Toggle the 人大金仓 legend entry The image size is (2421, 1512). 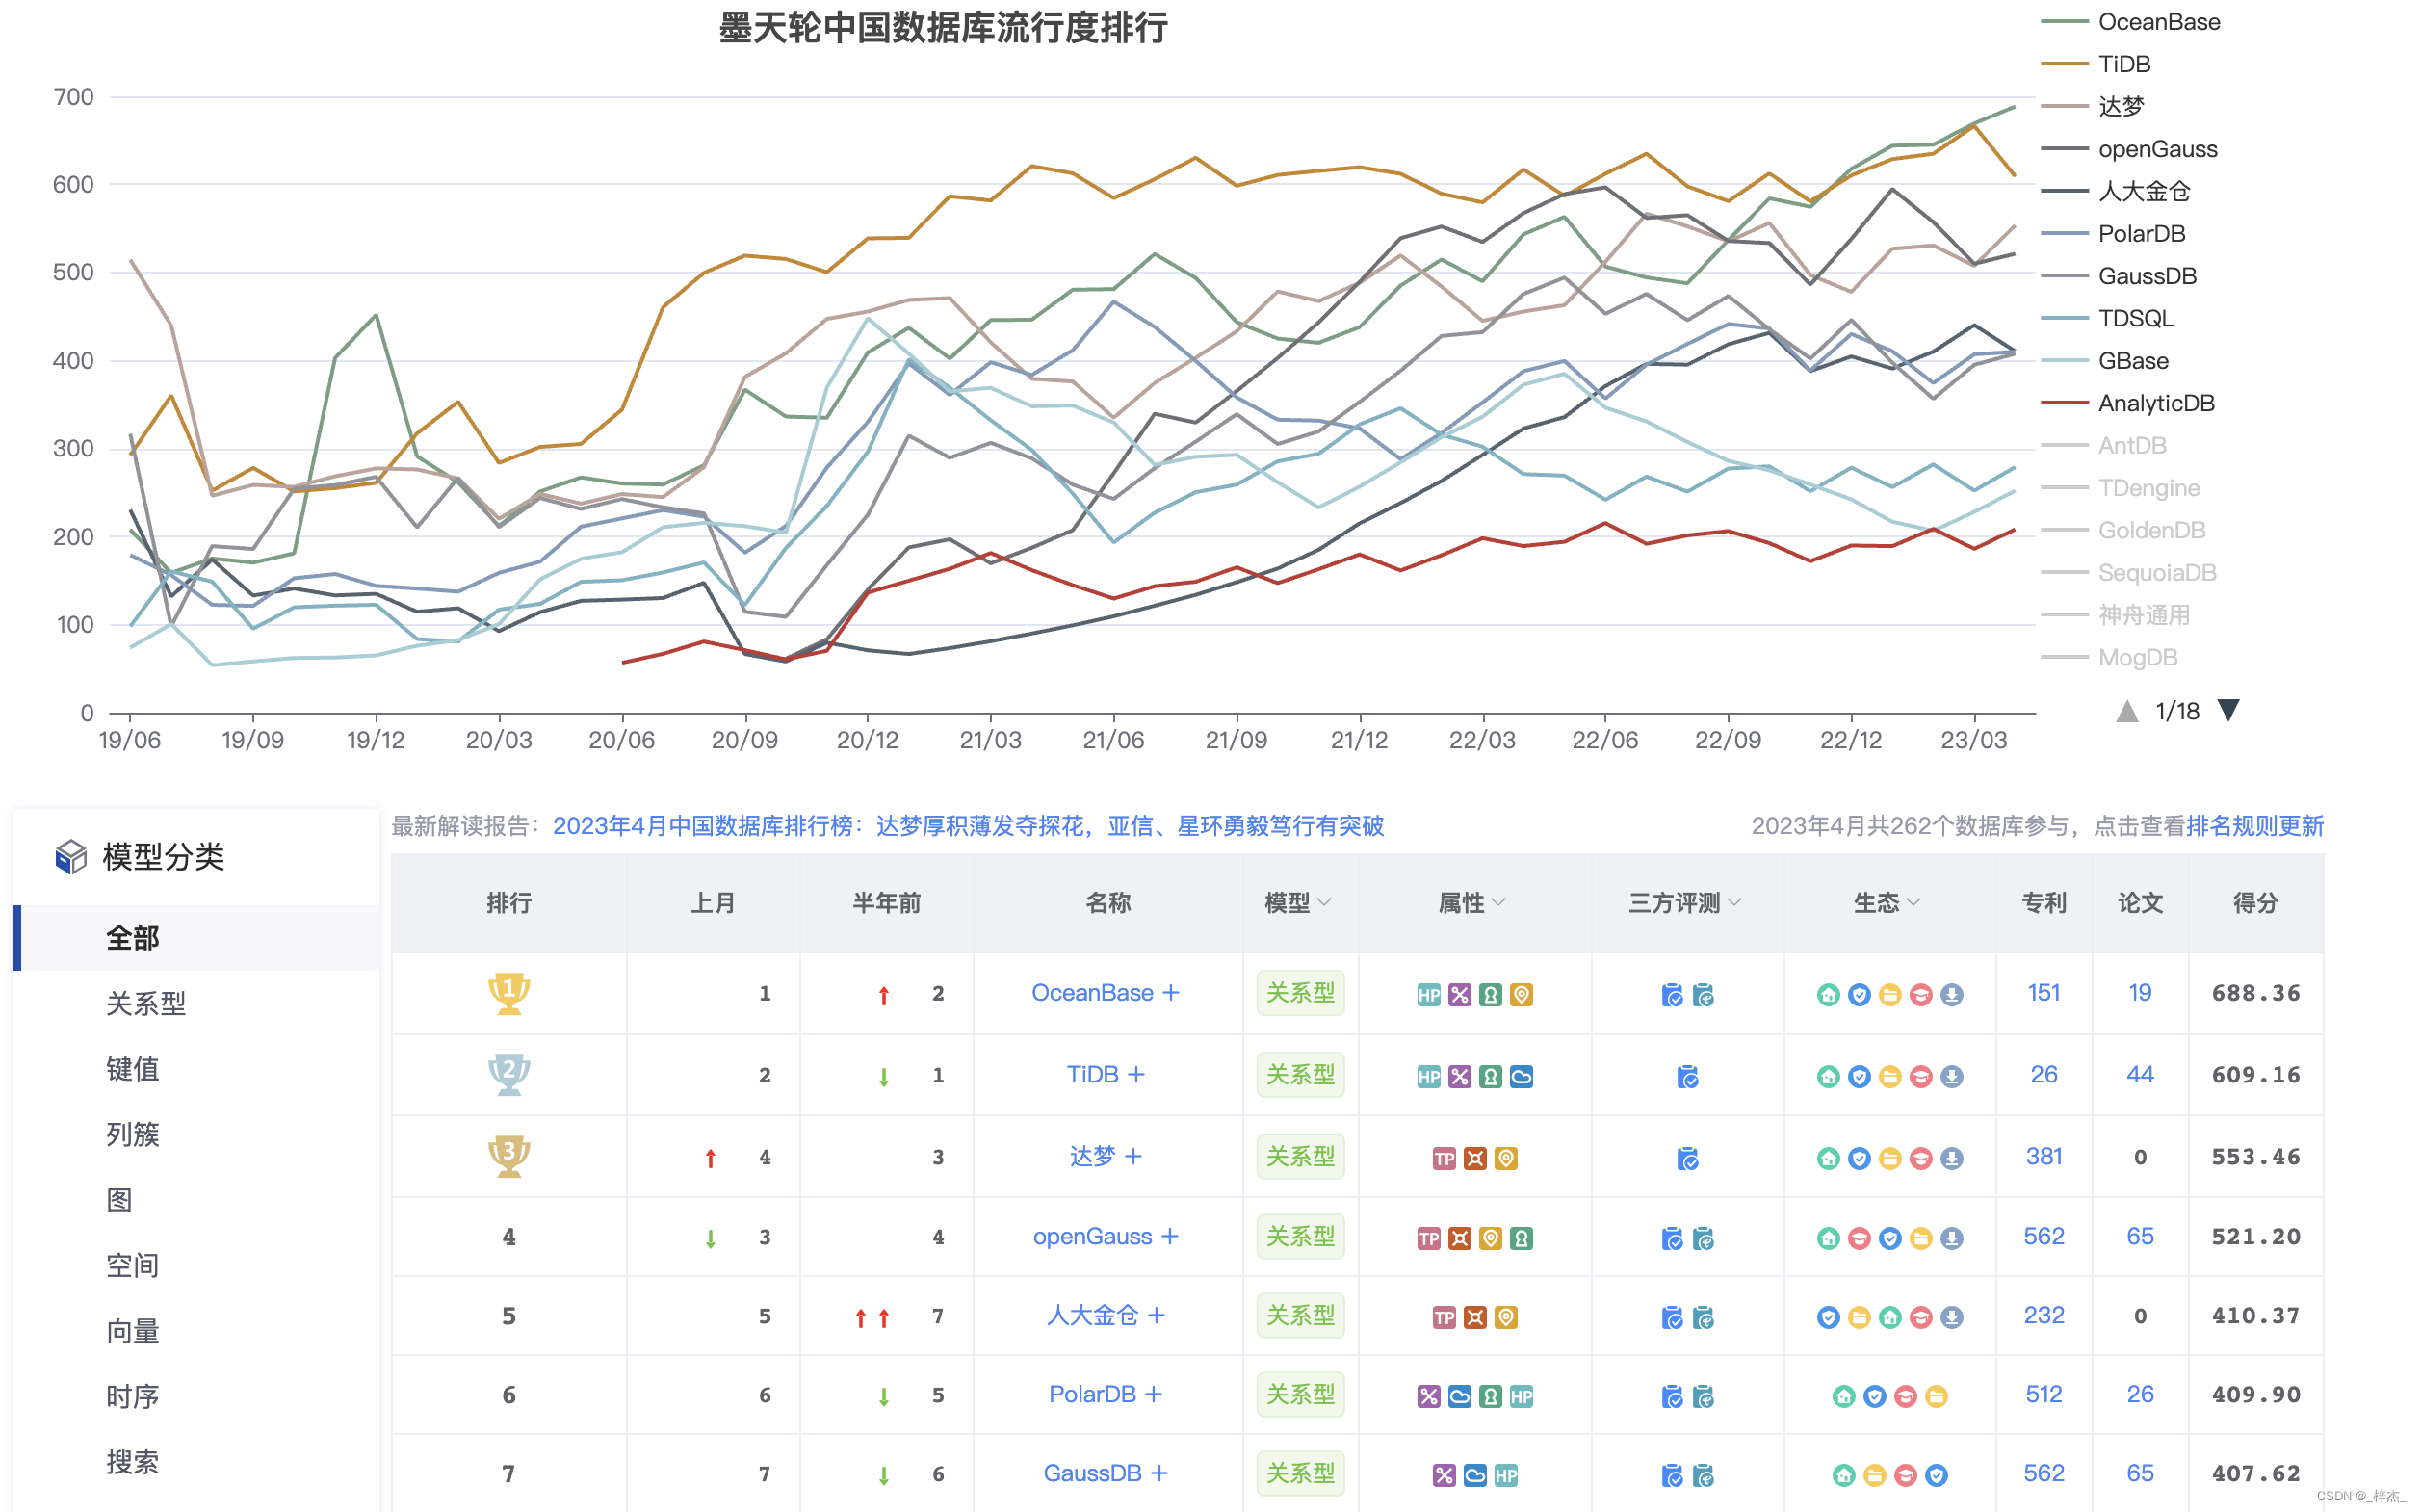tap(2116, 191)
